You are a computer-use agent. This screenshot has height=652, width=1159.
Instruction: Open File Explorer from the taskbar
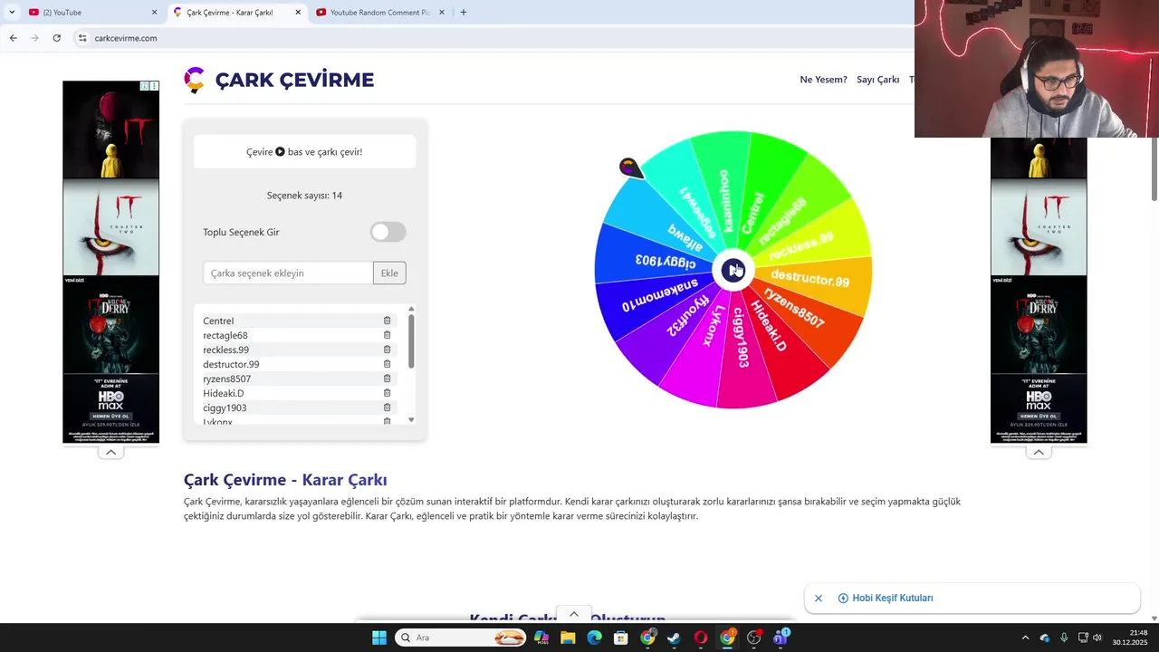568,638
